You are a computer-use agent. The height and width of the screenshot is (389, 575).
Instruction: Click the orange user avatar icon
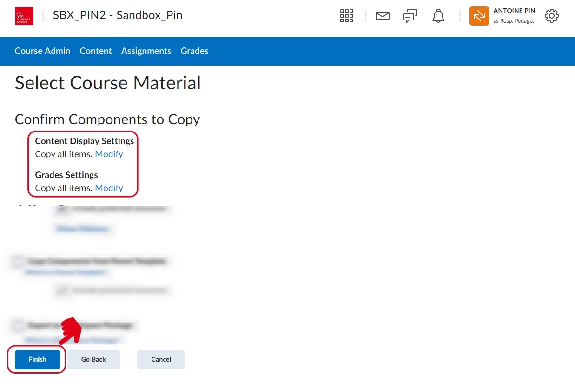coord(479,16)
